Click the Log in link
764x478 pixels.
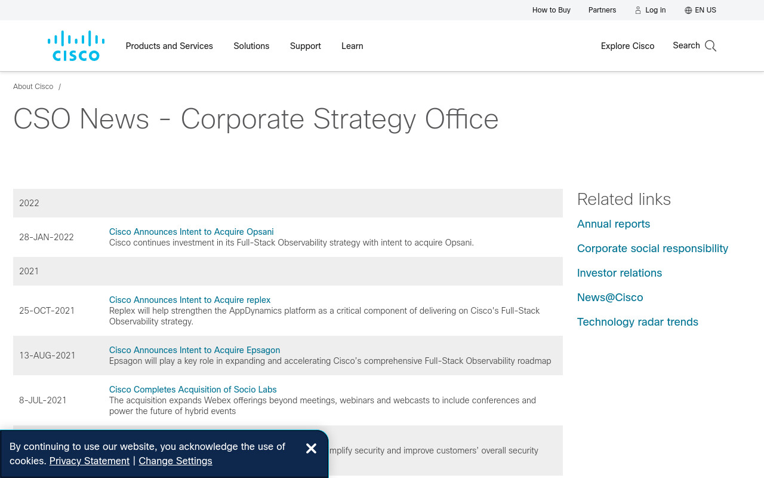655,10
